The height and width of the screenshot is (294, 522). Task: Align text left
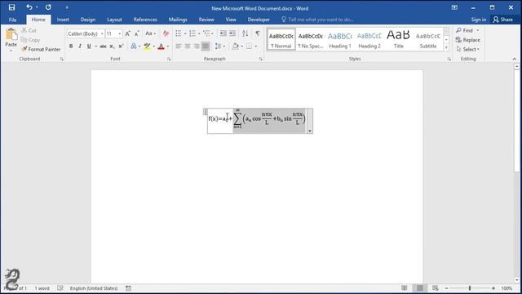pos(179,46)
